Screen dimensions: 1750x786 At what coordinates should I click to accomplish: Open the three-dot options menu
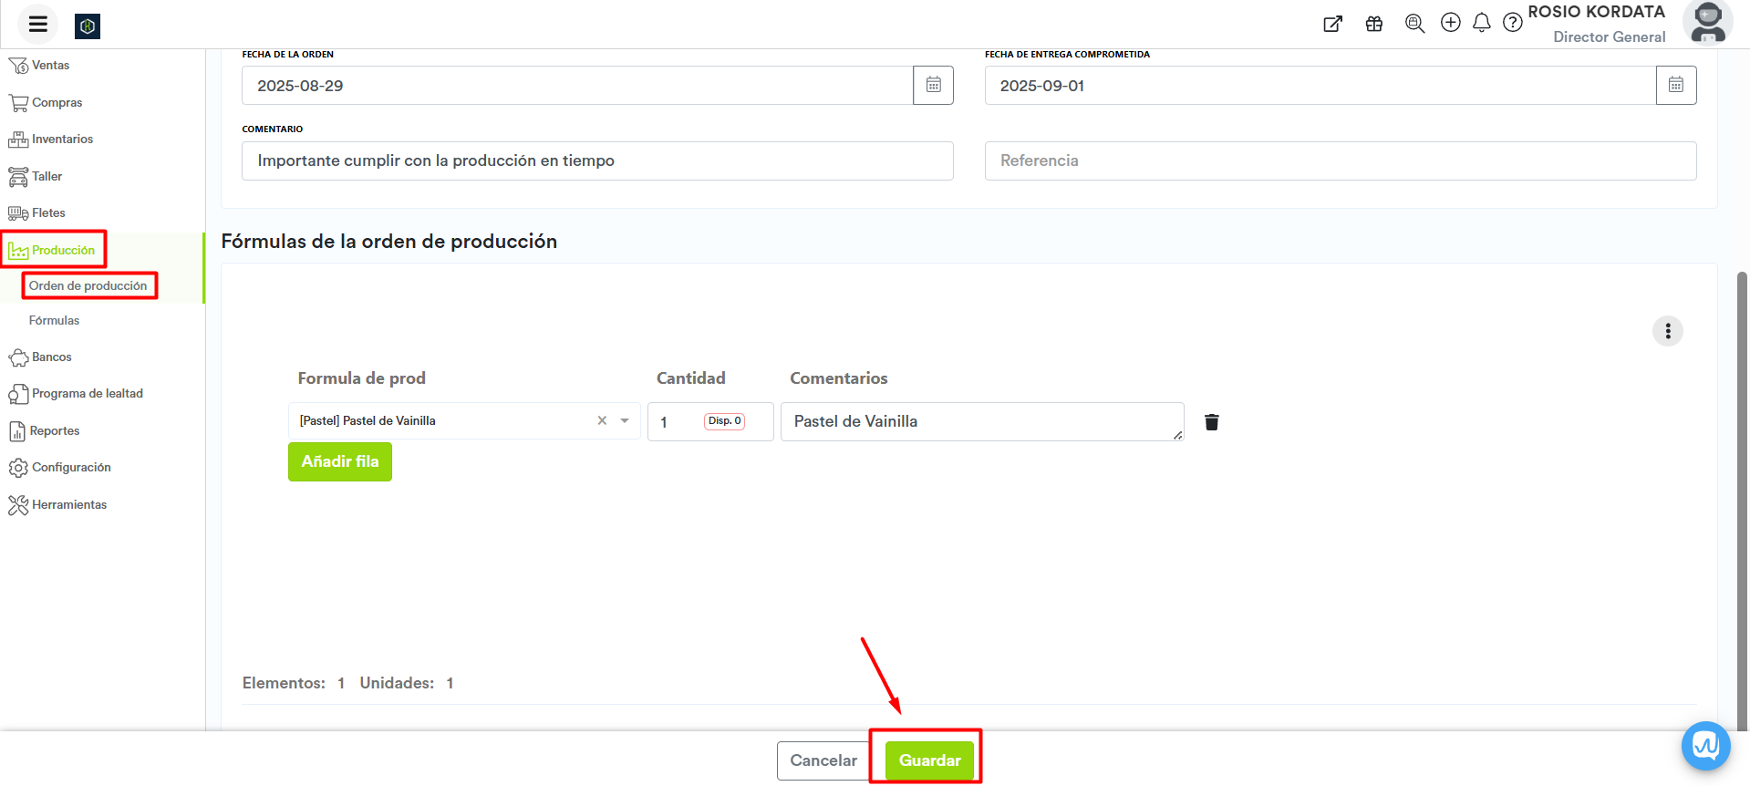click(1667, 331)
